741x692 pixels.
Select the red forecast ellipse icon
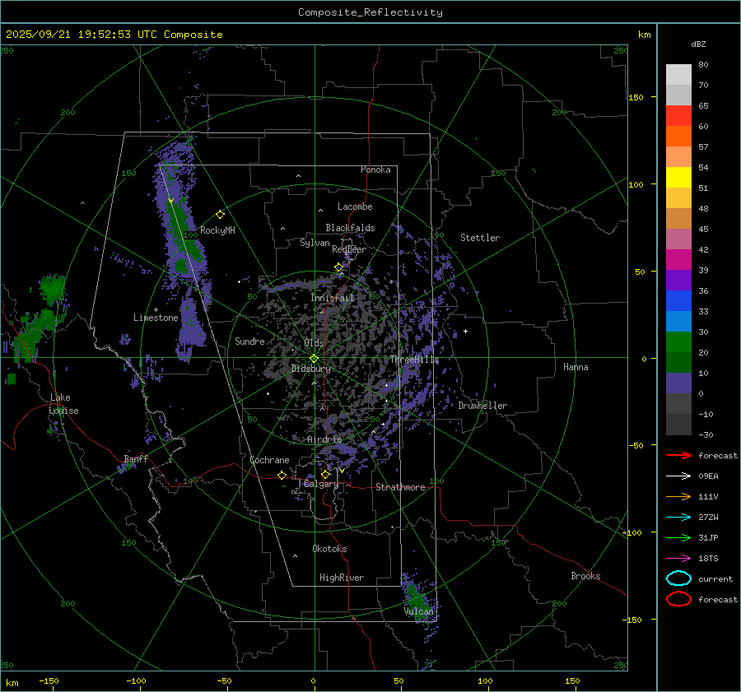pyautogui.click(x=678, y=599)
